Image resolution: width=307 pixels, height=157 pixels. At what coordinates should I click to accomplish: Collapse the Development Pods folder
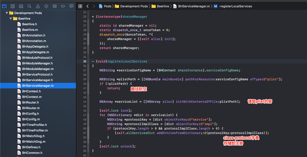[x=7, y=13]
